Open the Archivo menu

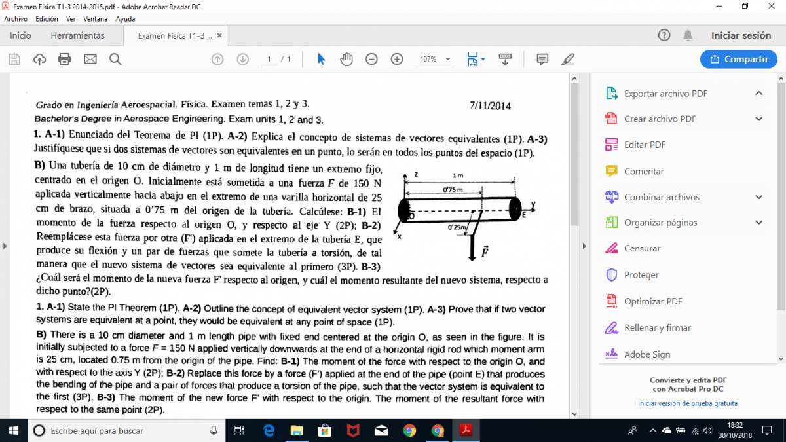[x=16, y=19]
